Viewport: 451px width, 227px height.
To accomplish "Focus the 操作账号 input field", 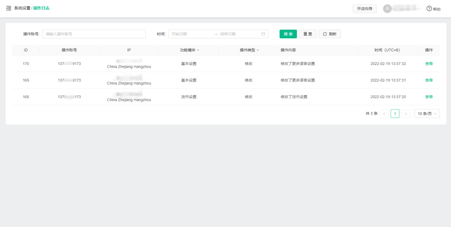I will click(x=94, y=34).
